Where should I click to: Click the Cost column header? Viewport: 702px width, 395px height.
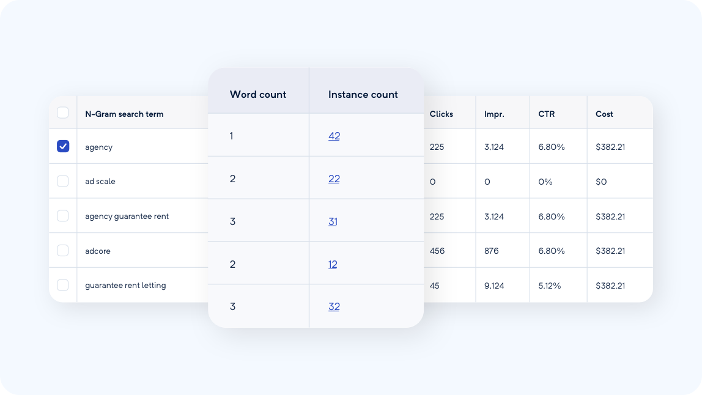[x=604, y=114]
